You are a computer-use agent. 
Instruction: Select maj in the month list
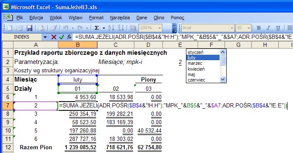point(203,74)
